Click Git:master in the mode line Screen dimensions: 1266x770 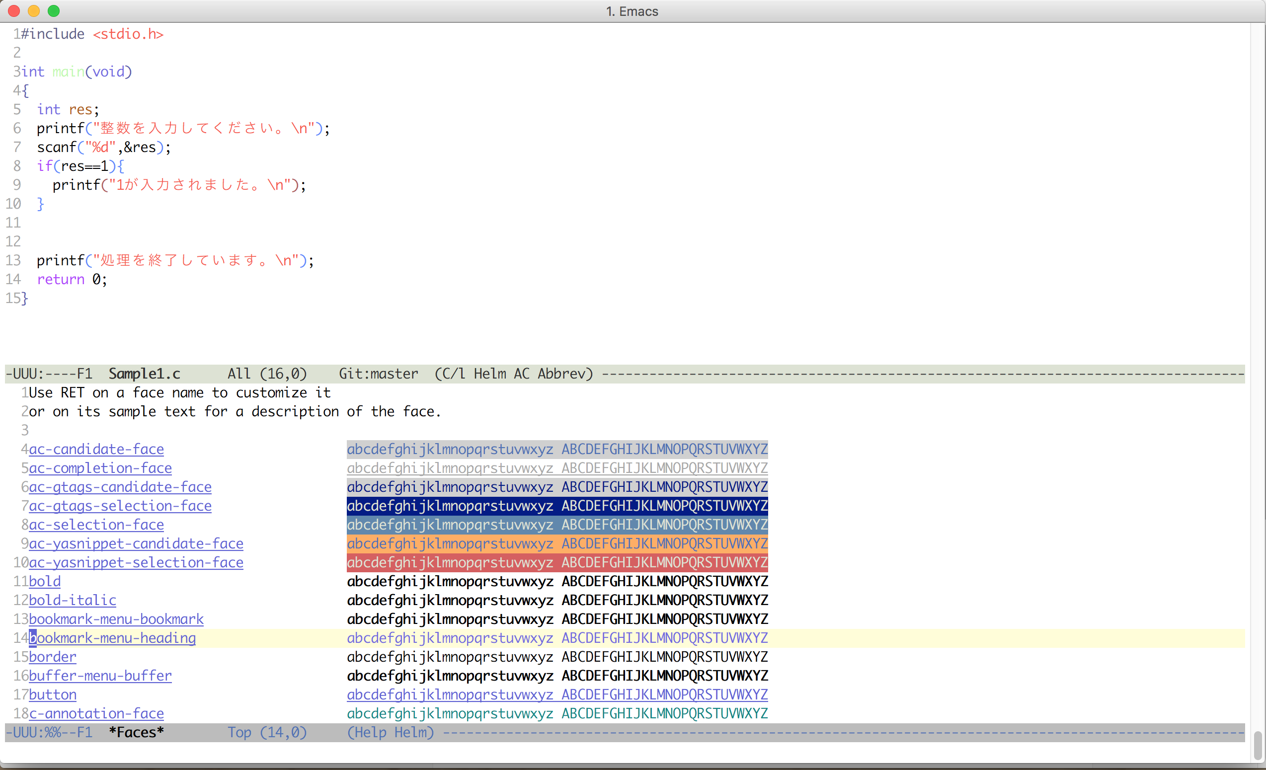[x=379, y=374]
